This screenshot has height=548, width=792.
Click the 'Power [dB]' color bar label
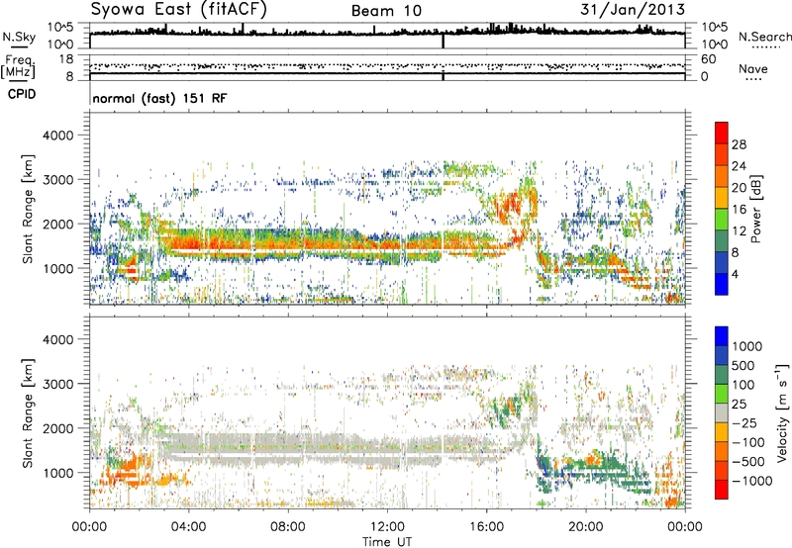pyautogui.click(x=756, y=209)
